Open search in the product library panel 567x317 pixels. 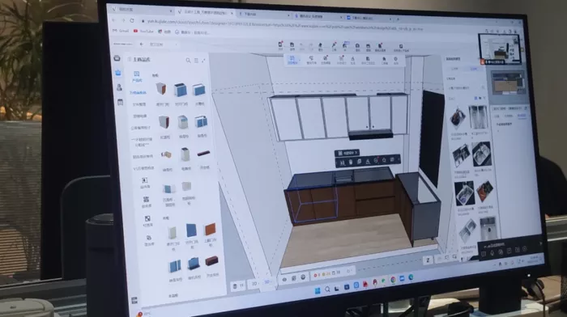point(188,61)
